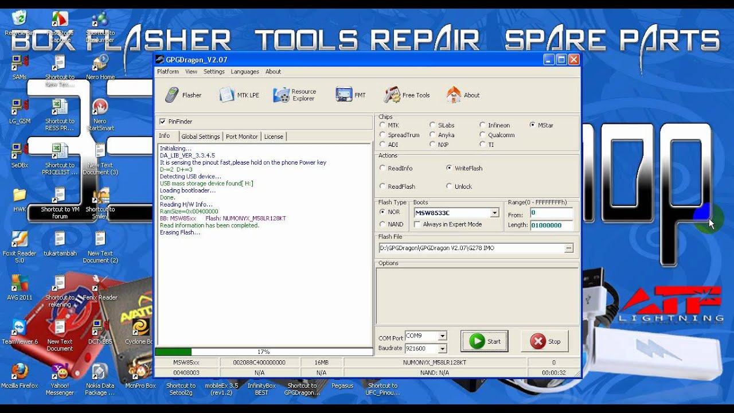The height and width of the screenshot is (413, 734).
Task: Open DCTxBB5 desktop shortcut
Action: coord(100,332)
